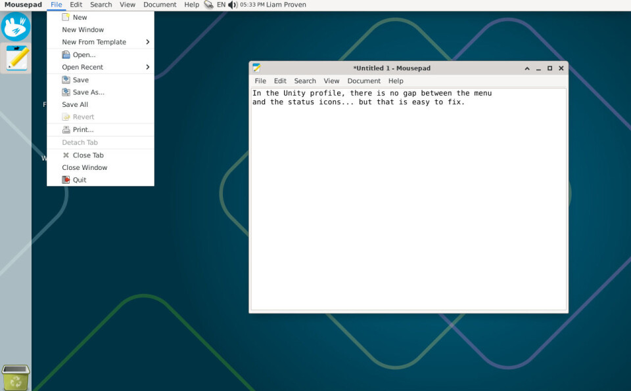This screenshot has height=391, width=631.
Task: Roll up the Mousepad window using the caret button
Action: [527, 68]
